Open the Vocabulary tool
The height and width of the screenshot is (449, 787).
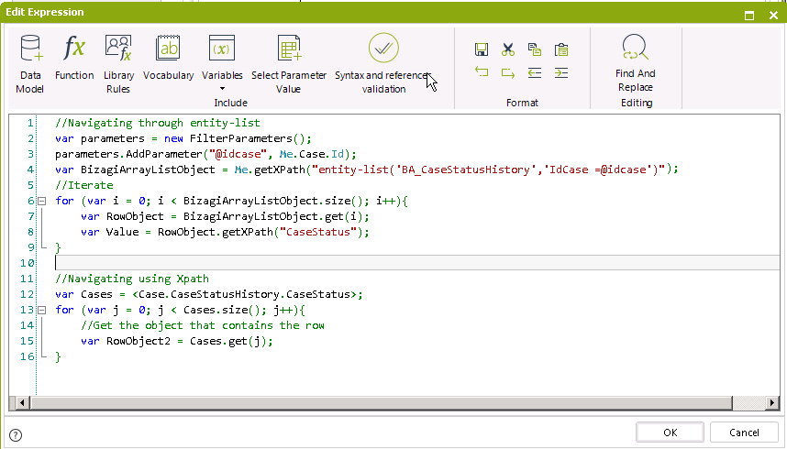(x=168, y=58)
